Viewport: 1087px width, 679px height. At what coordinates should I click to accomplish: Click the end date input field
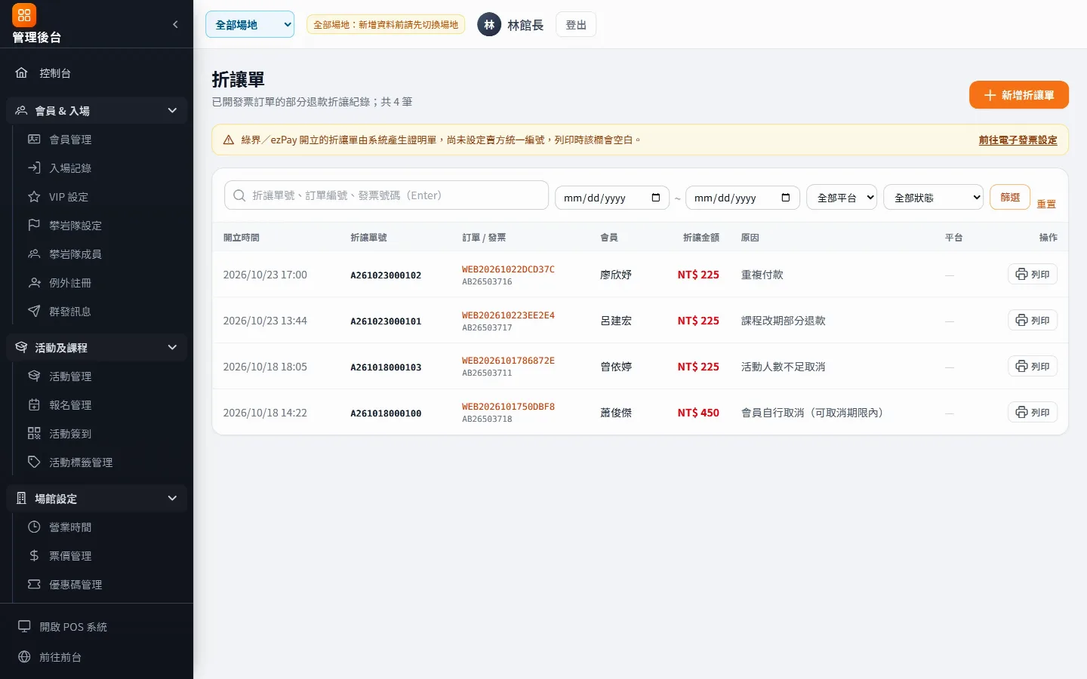[743, 198]
